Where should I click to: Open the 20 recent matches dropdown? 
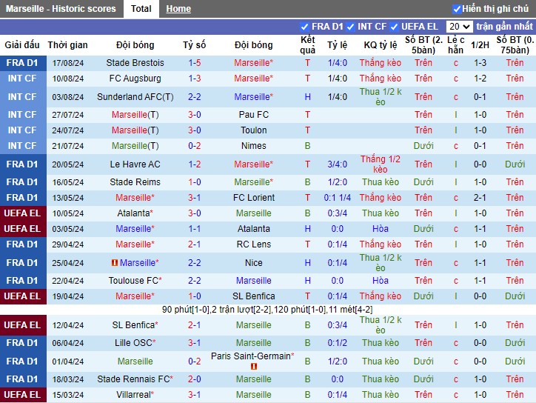pyautogui.click(x=459, y=27)
